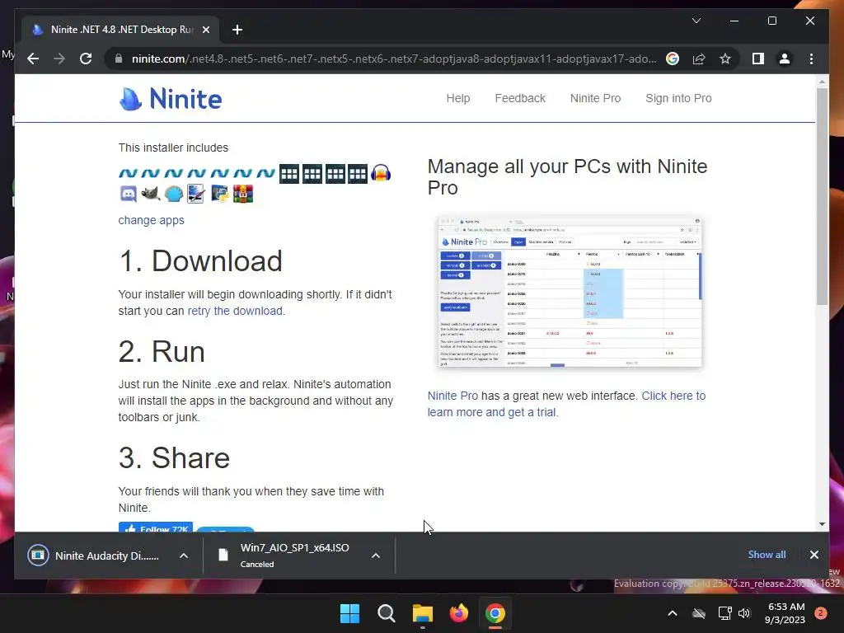The height and width of the screenshot is (633, 844).
Task: Open the volume control in tray
Action: pyautogui.click(x=744, y=613)
